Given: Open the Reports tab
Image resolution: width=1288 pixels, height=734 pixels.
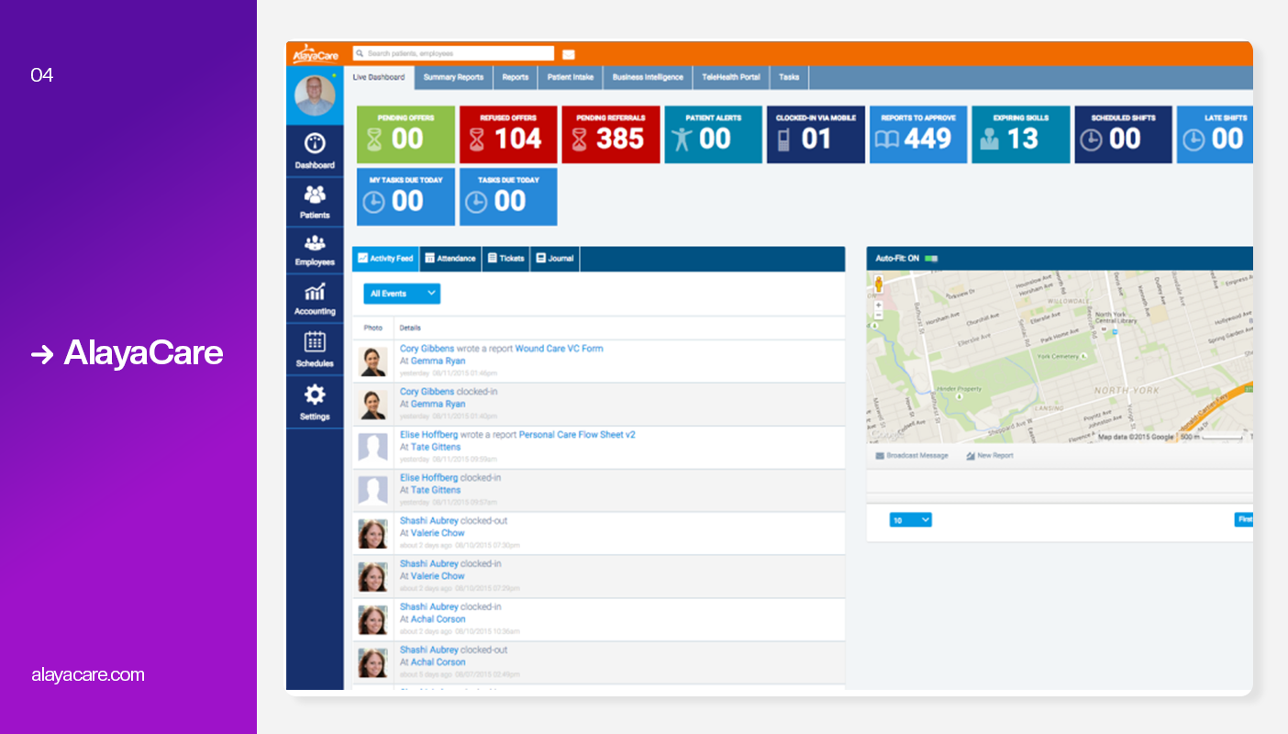Looking at the screenshot, I should (516, 77).
